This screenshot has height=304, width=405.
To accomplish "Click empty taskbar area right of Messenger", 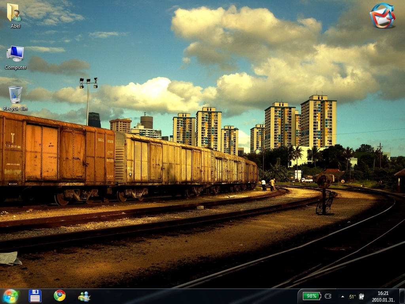I will tap(190, 296).
